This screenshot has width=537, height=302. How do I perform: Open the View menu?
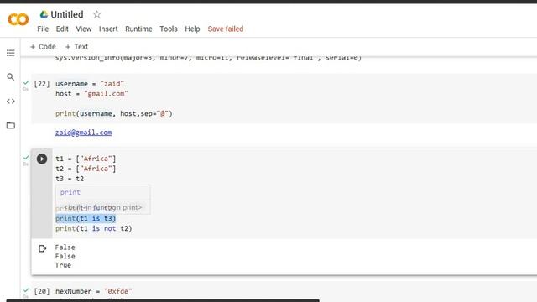tap(84, 29)
